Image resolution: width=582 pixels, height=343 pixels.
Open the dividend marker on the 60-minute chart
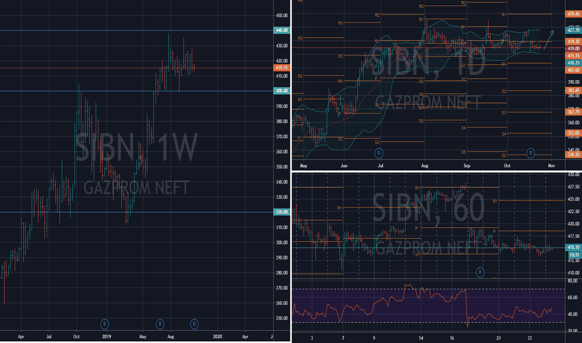click(480, 273)
